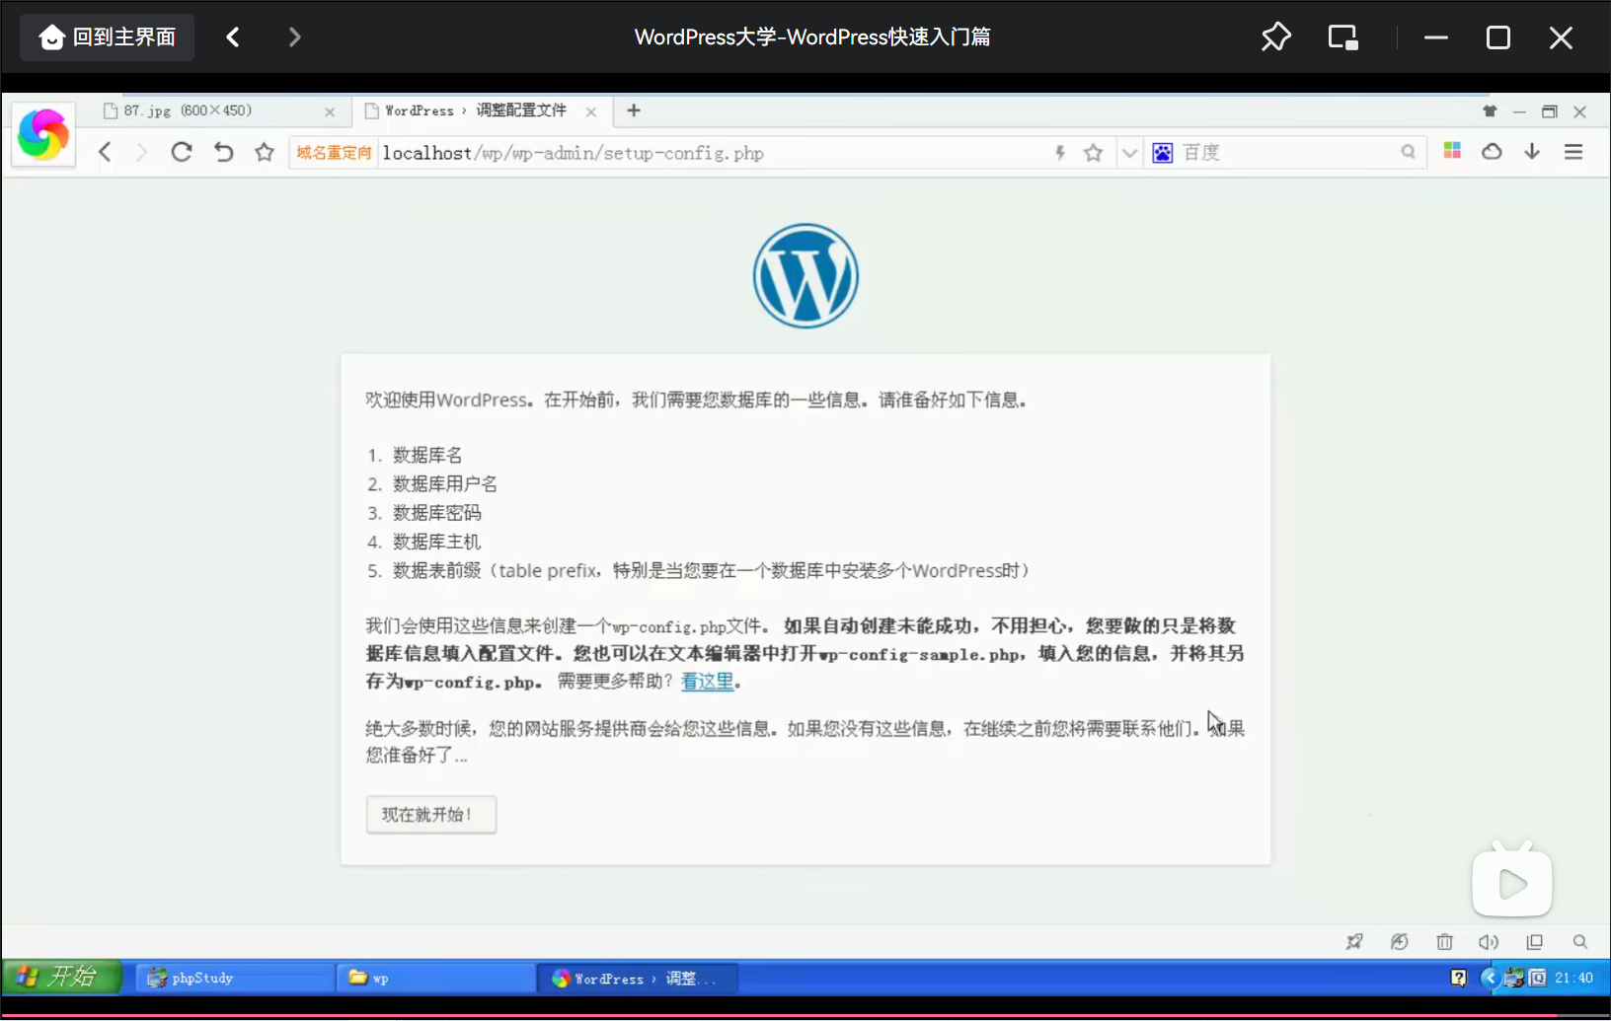1611x1021 pixels.
Task: Click the star icon inside address bar
Action: (1093, 153)
